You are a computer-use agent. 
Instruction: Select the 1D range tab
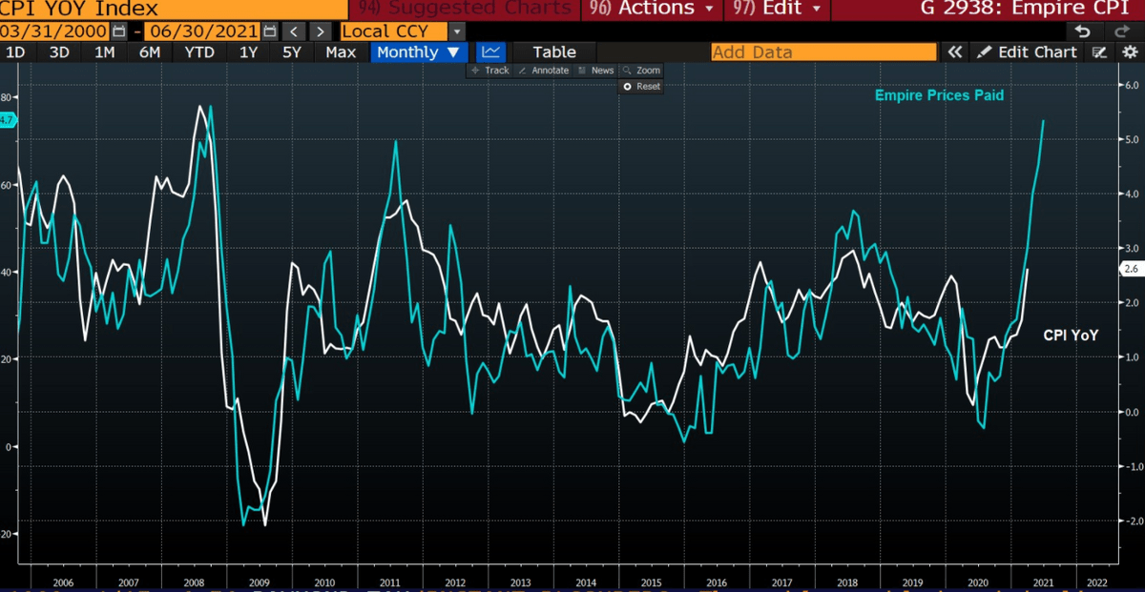15,52
